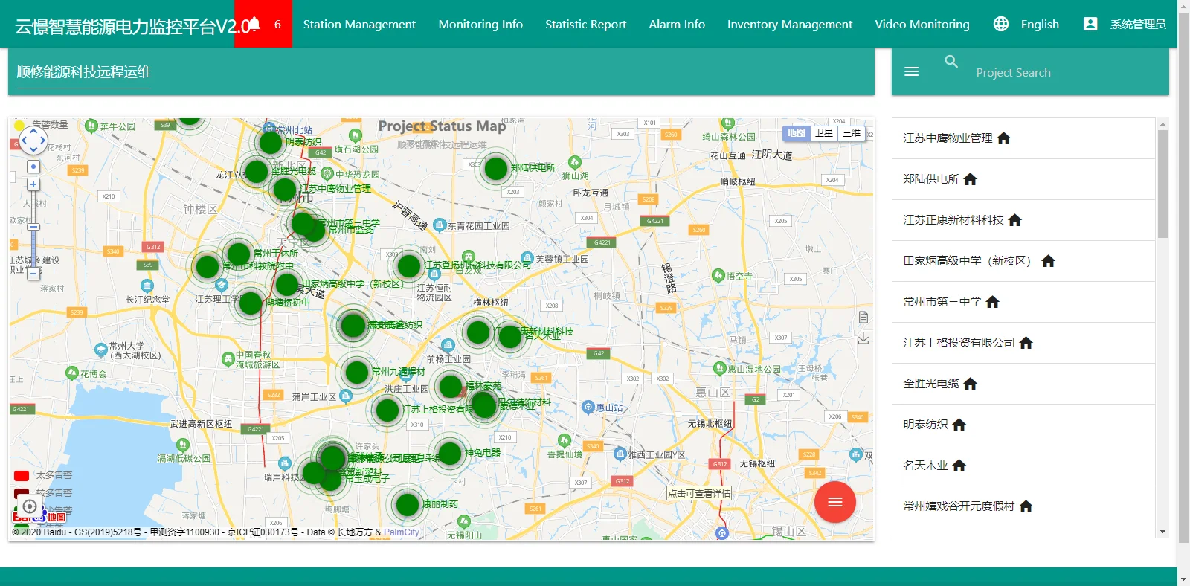Click the map zoom level slider handle
This screenshot has height=586, width=1190.
[x=33, y=227]
